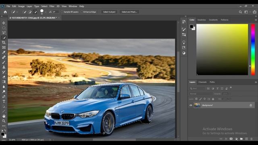Viewport: 258px width, 145px height.
Task: Enable the Enhance Edge checkbox
Action: [81, 12]
